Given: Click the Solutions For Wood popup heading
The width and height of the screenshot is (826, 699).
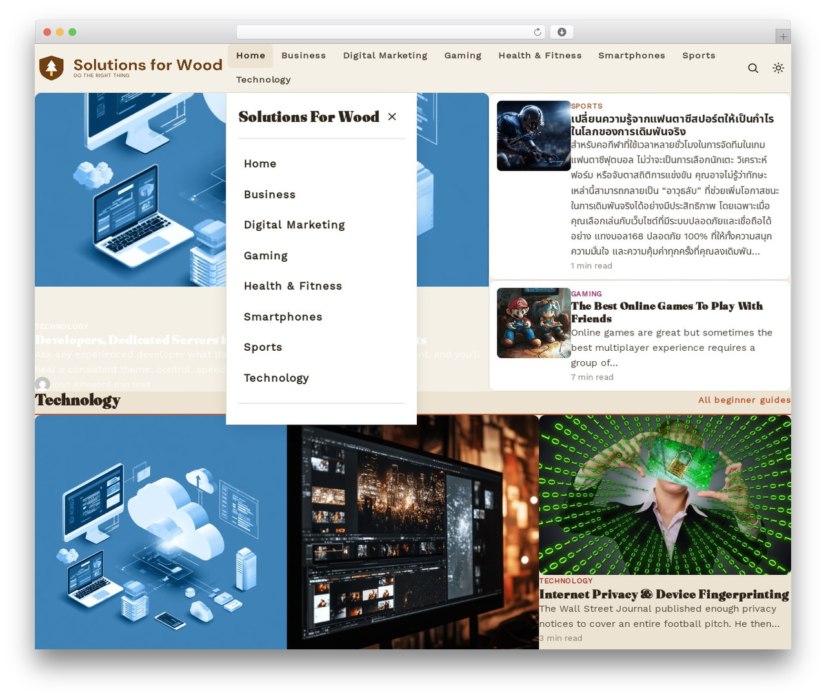Looking at the screenshot, I should 309,117.
